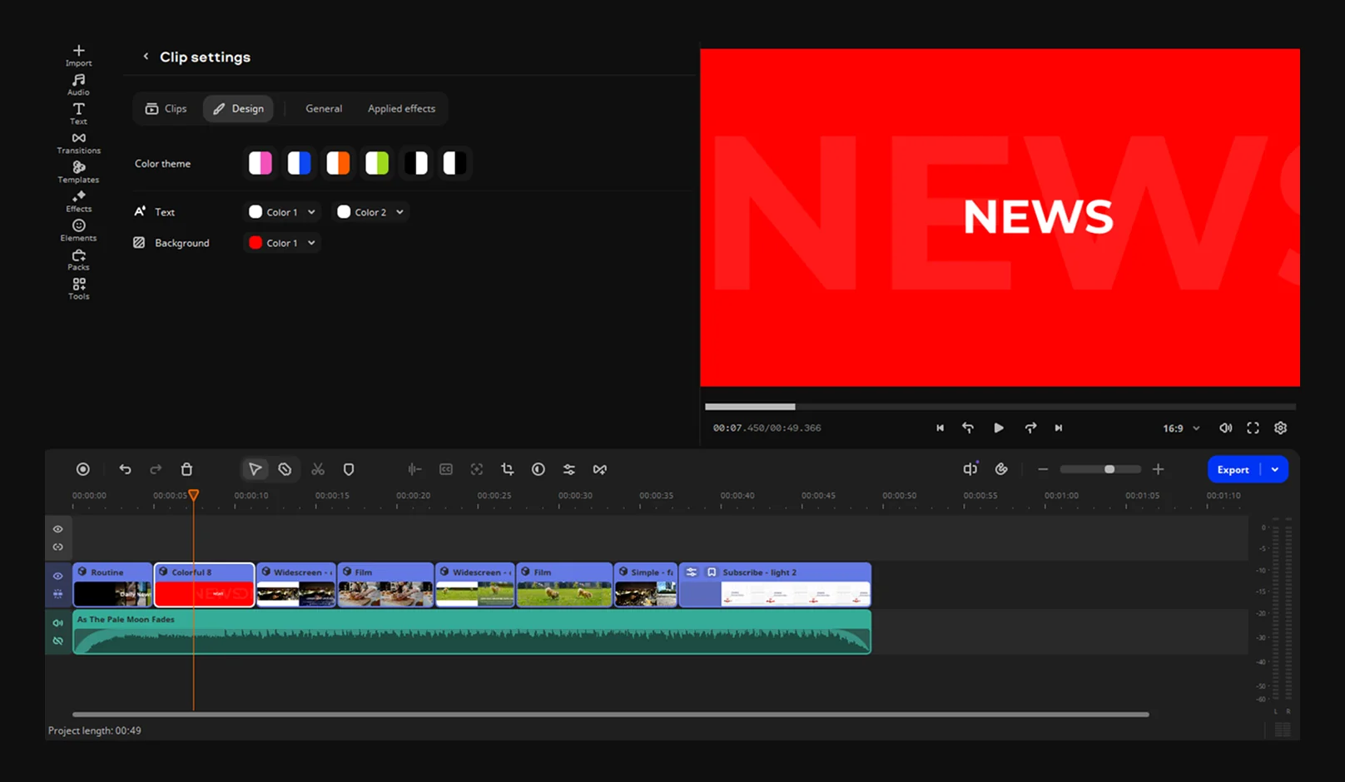1345x782 pixels.
Task: Switch to Applied effects tab
Action: click(x=401, y=108)
